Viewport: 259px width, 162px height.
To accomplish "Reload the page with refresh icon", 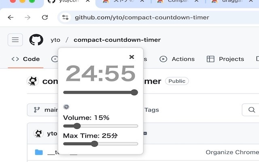I will point(45,17).
